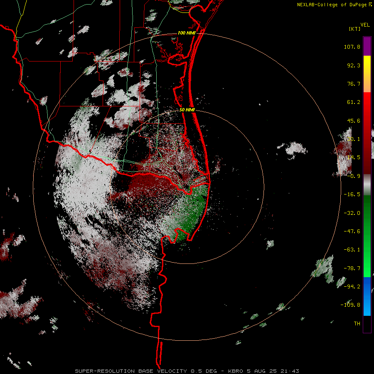Click the purple segment of color bar

[x=367, y=46]
